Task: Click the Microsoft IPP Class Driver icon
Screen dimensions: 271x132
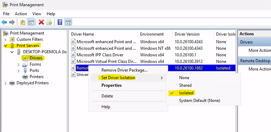Action: click(74, 55)
